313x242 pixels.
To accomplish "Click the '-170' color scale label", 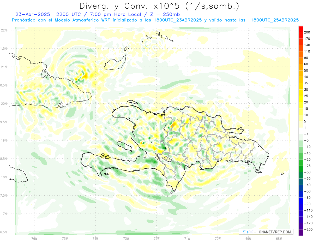I will click(309, 223).
